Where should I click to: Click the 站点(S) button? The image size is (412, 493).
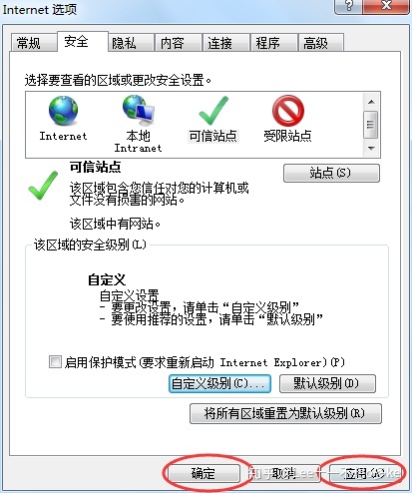coord(331,173)
